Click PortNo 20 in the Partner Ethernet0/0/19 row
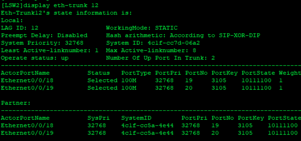Viewport: 301px width, 141px height. (215, 133)
